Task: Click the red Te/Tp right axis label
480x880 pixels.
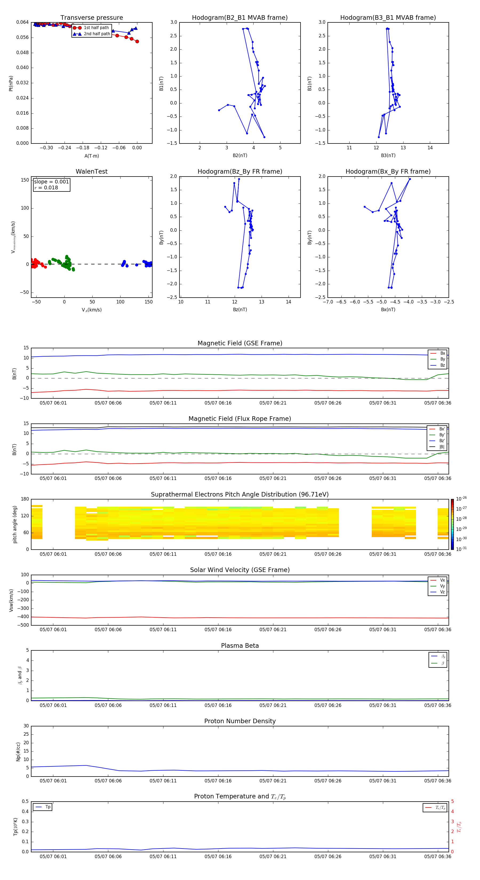Action: tap(459, 827)
